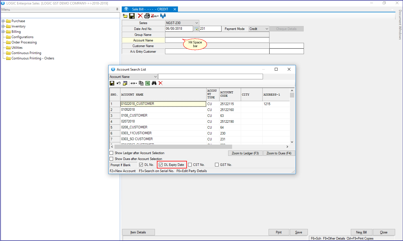Open the calendar picker beside the date field

196,29
